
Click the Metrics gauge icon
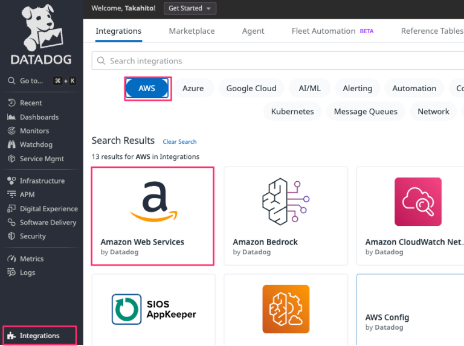[x=11, y=259]
